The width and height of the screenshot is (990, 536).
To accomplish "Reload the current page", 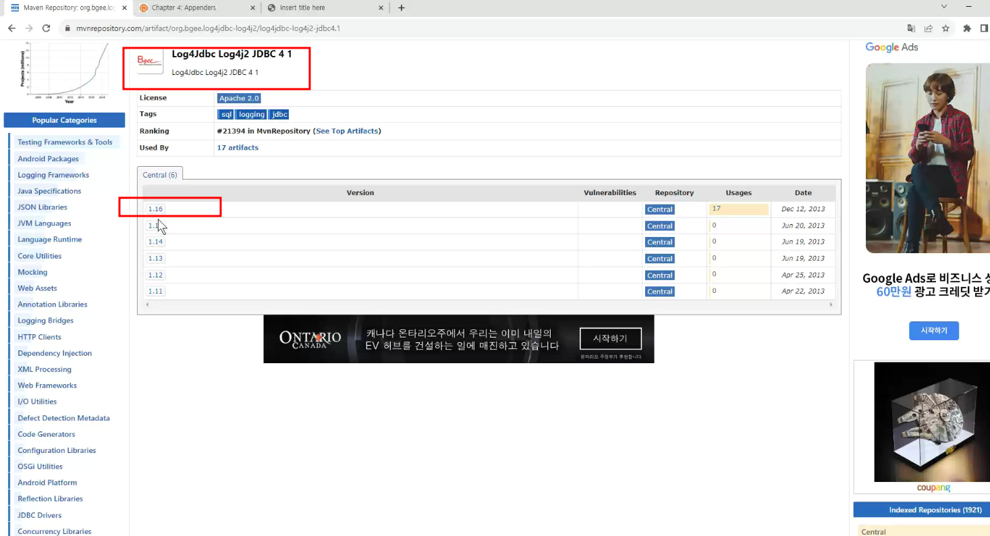I will [x=47, y=28].
